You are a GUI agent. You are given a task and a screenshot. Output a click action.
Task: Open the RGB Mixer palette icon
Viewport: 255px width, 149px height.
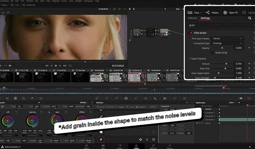[32, 98]
